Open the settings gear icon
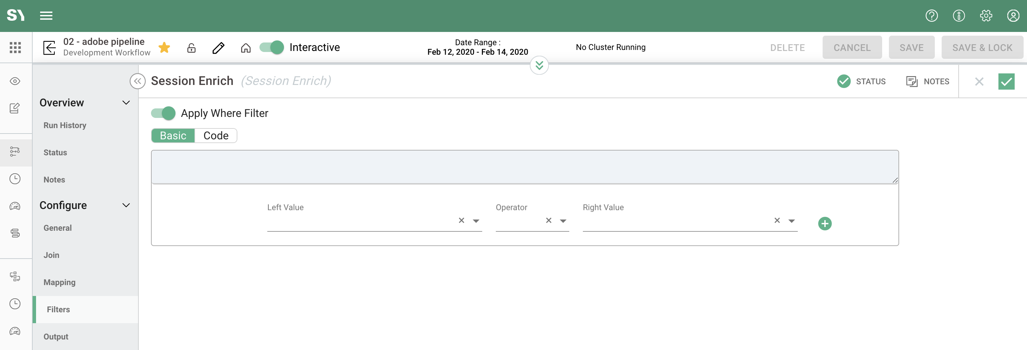The height and width of the screenshot is (350, 1027). pyautogui.click(x=986, y=16)
